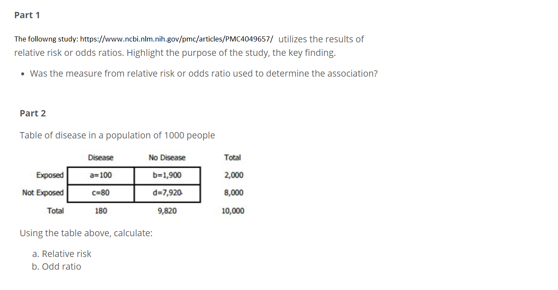
Task: Select the d=7,920 table cell
Action: [x=167, y=193]
